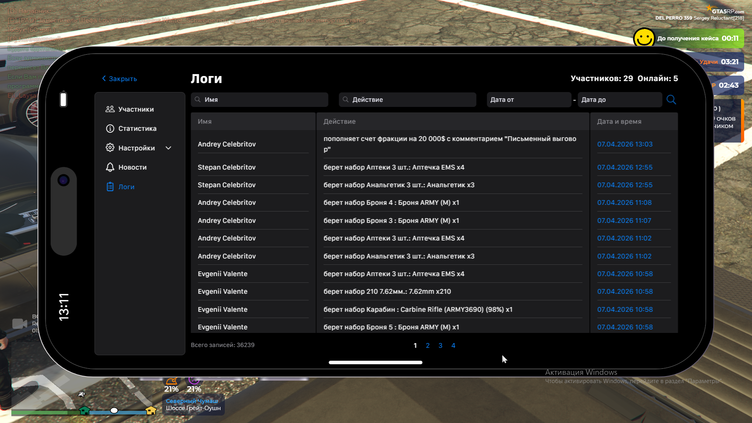The width and height of the screenshot is (752, 423).
Task: Go to page 2 of logs
Action: (428, 345)
